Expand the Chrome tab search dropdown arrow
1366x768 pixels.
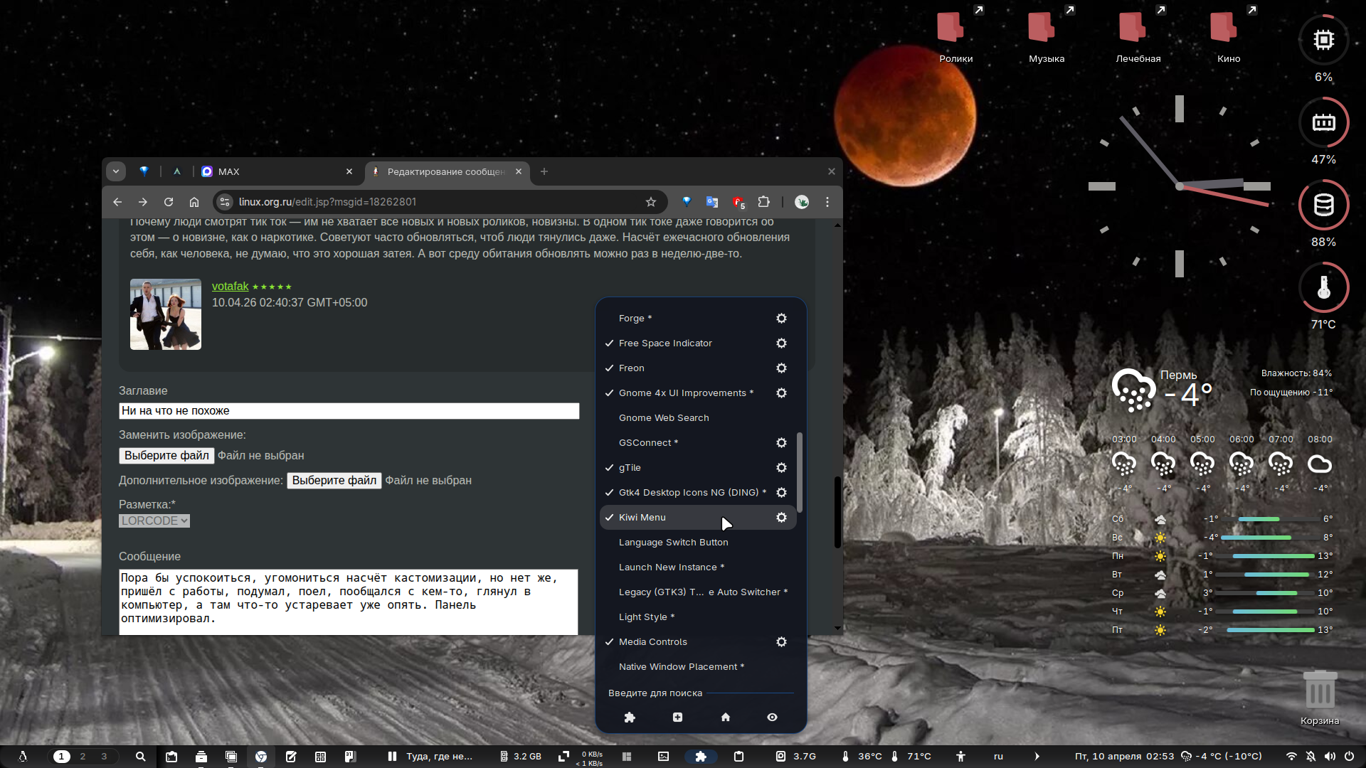click(x=116, y=171)
